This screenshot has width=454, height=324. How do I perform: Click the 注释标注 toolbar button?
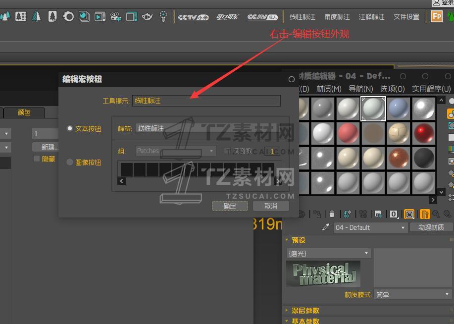click(372, 17)
